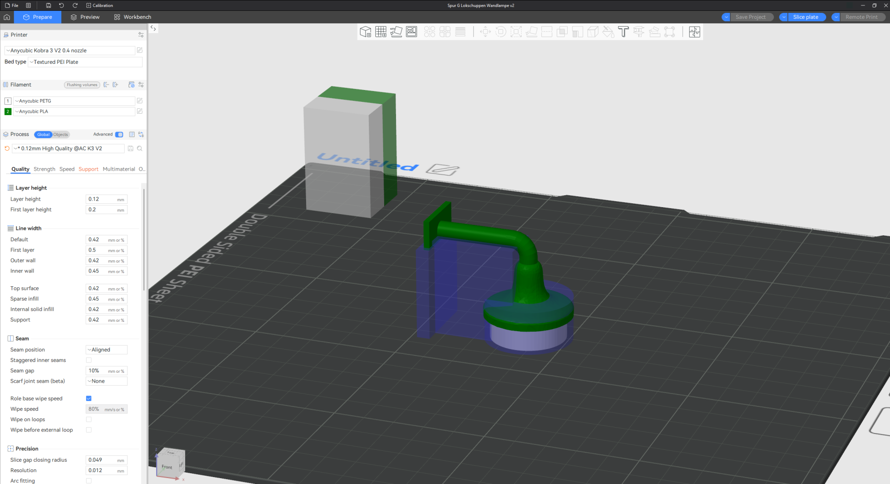Click the green filament 2 color swatch
890x484 pixels.
pyautogui.click(x=8, y=112)
